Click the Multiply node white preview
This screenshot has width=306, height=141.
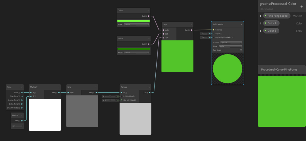pos(45,115)
